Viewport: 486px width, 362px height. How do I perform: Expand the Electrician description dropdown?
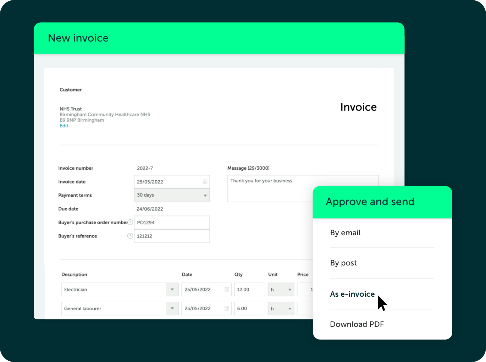pyautogui.click(x=172, y=289)
